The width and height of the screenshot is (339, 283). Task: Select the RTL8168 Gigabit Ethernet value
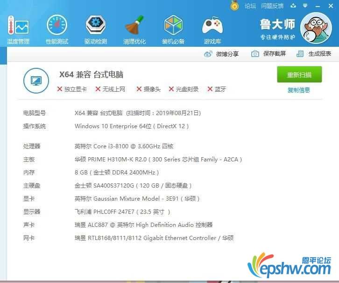(x=154, y=238)
